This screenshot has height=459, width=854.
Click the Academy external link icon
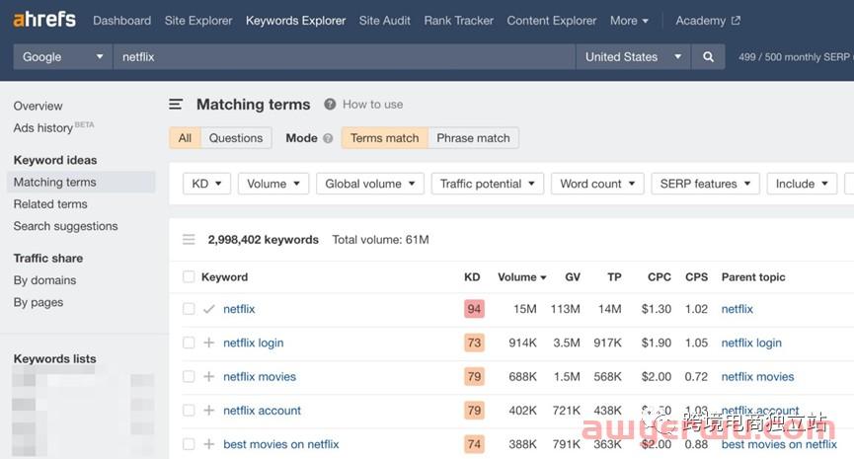point(736,21)
